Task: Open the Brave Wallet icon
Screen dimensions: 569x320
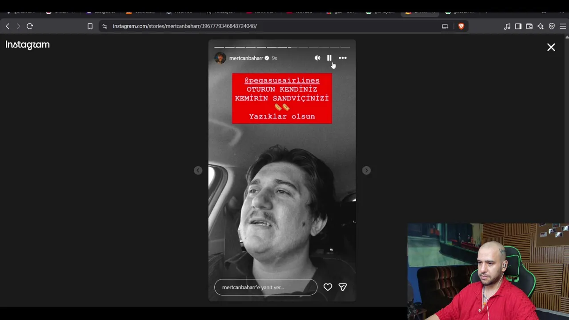Action: 529,26
